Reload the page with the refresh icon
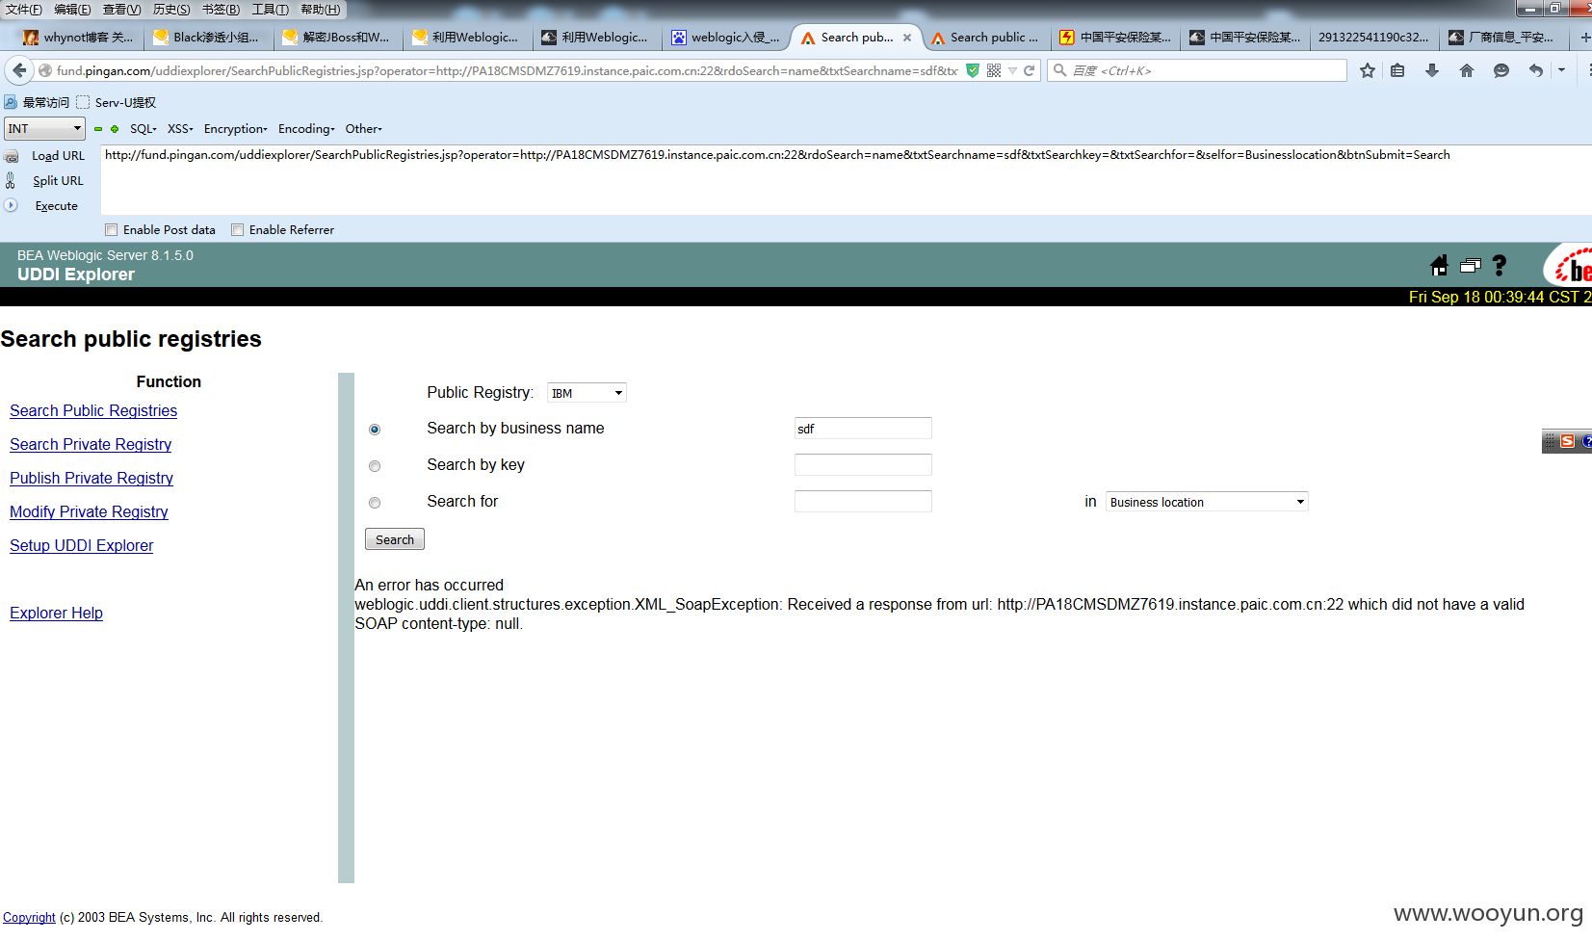 1029,70
